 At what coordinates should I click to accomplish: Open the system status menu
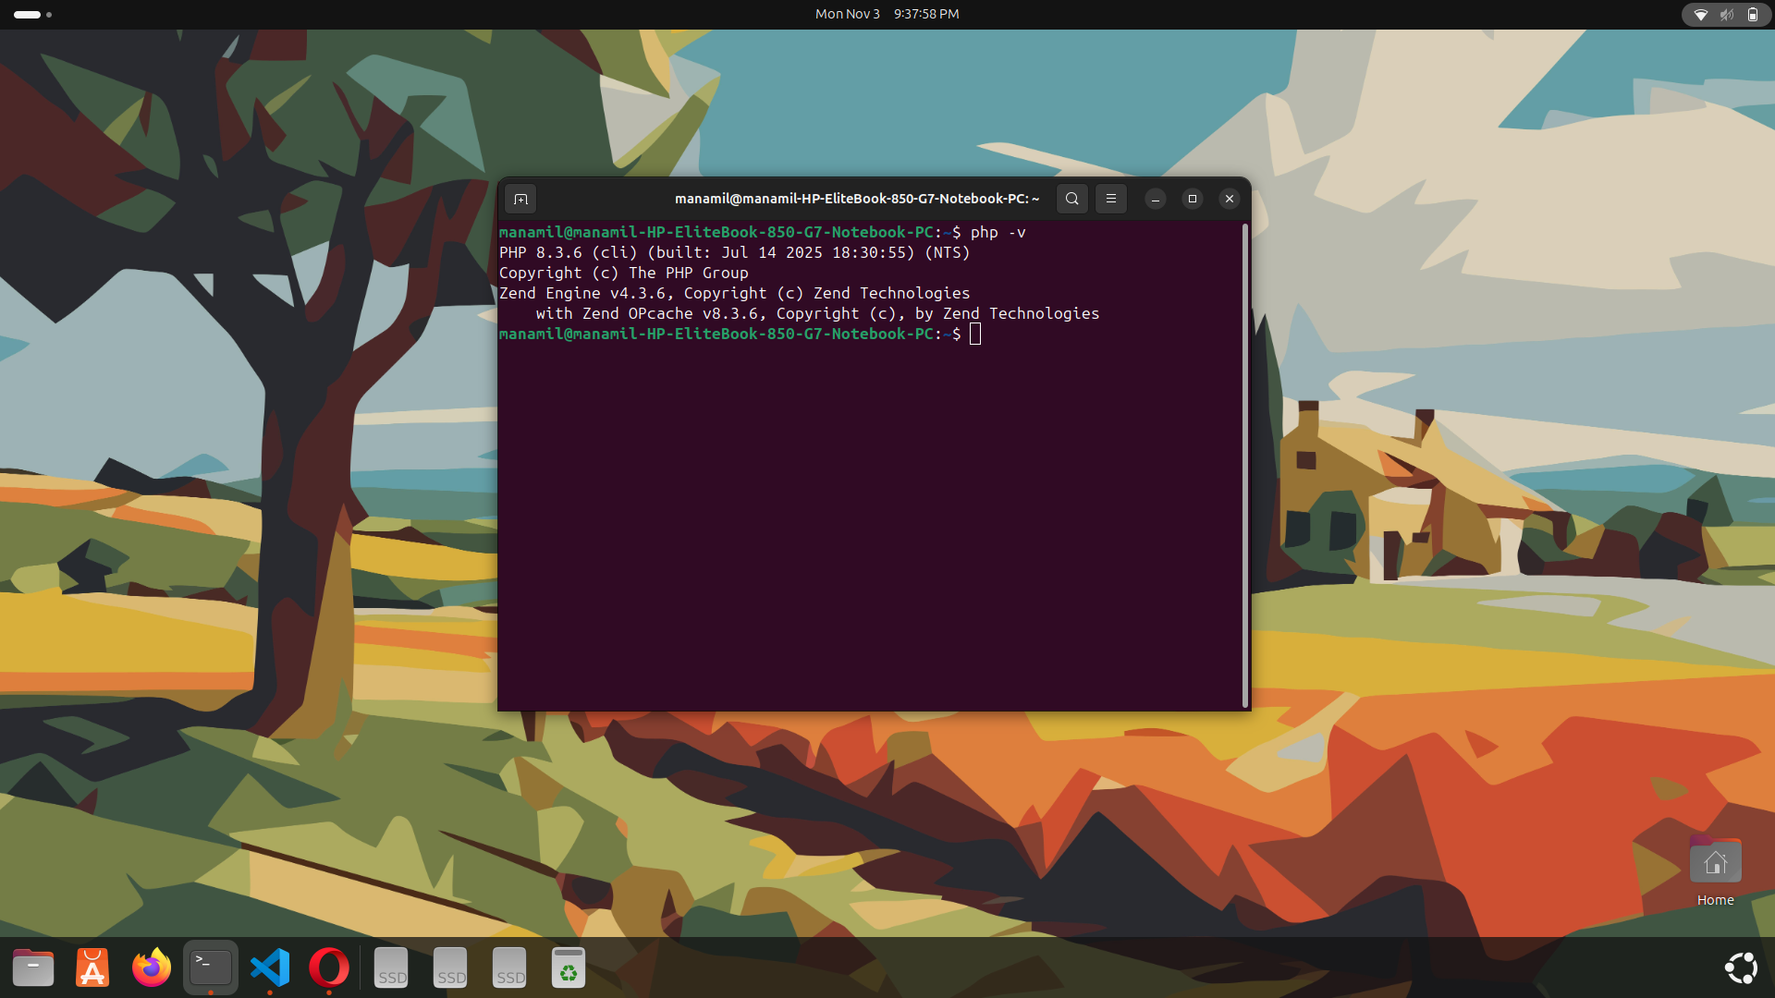click(x=1725, y=14)
